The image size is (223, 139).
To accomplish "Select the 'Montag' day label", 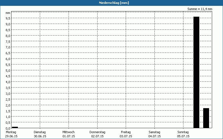I will tap(11, 132).
